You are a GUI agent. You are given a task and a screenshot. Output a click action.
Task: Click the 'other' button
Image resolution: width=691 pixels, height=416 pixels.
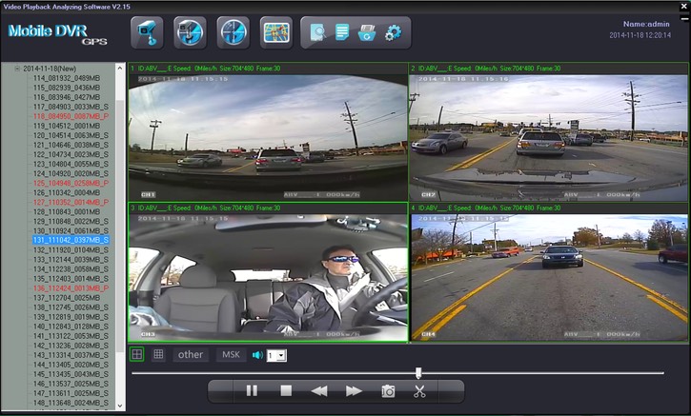click(x=191, y=355)
